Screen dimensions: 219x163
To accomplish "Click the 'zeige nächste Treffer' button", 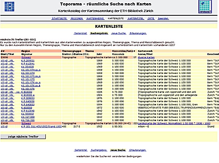I will tap(23, 137).
